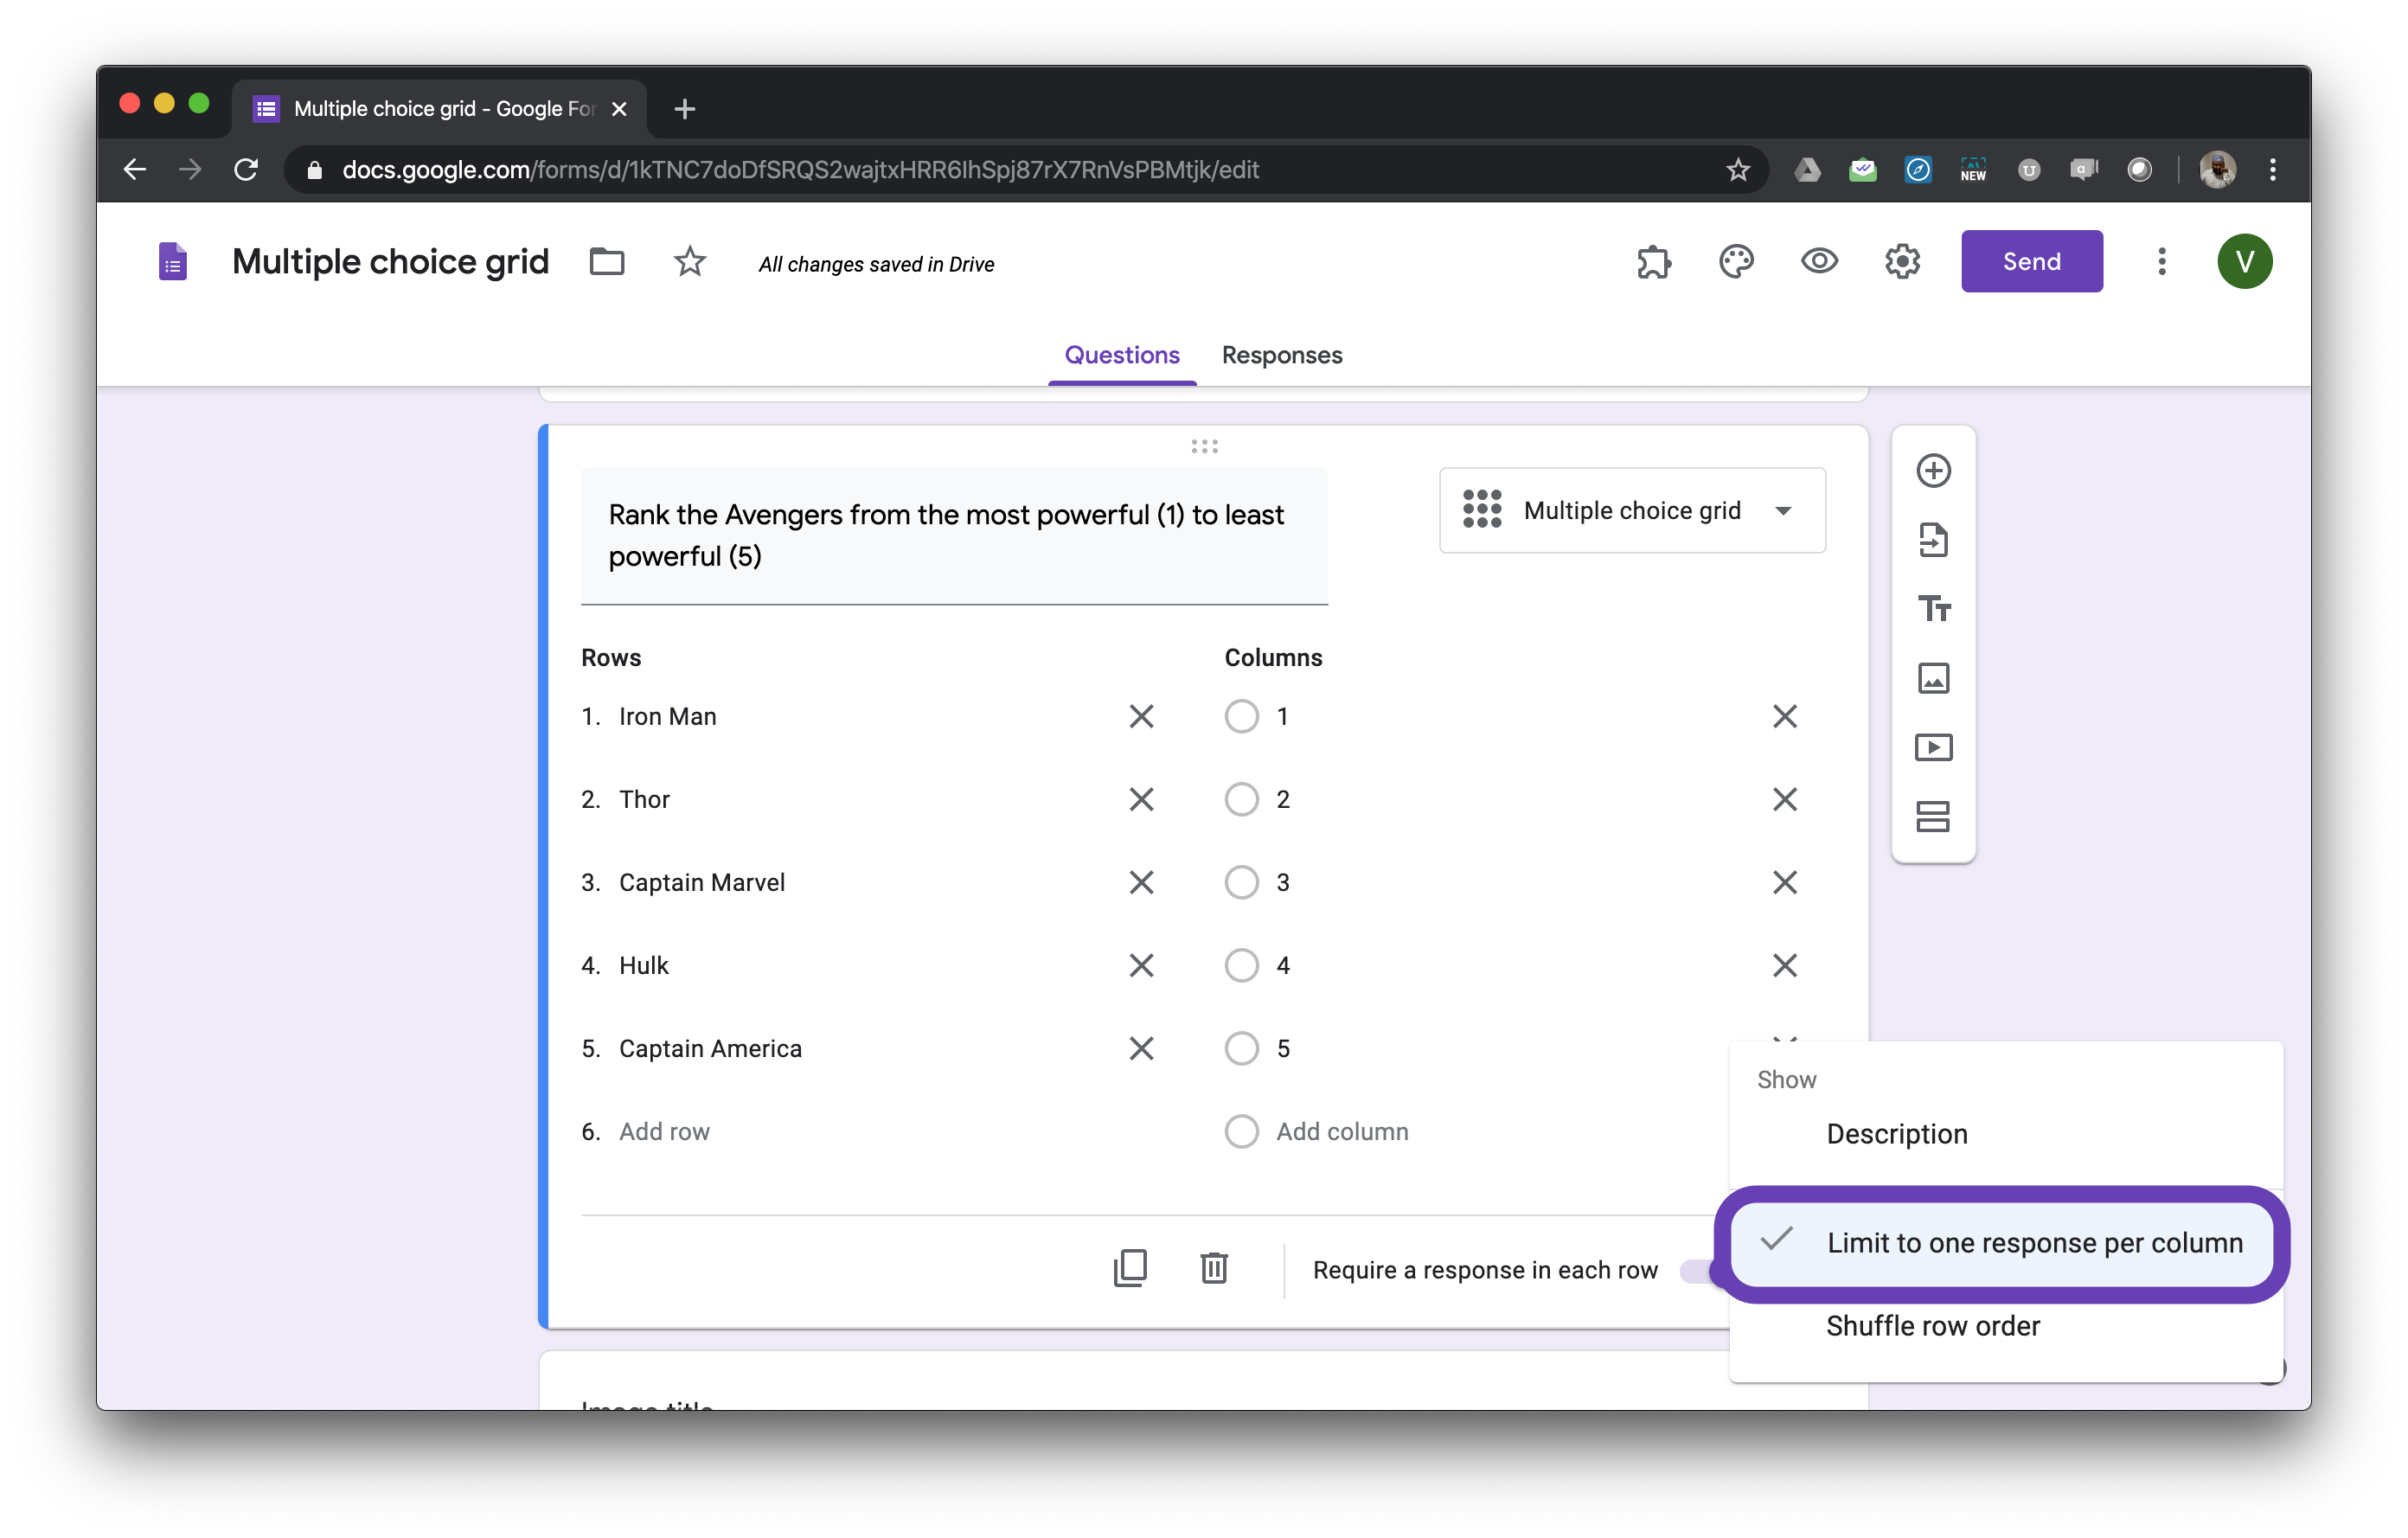Click Send button to share form
The image size is (2408, 1538).
2029,263
